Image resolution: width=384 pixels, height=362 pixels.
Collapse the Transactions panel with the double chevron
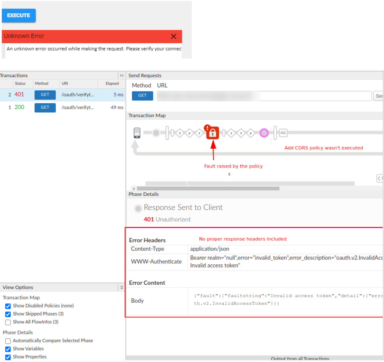121,75
